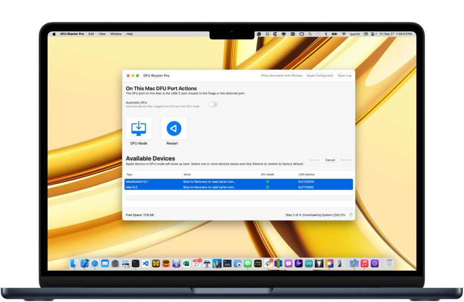Click USB address 0x2110000

click(x=306, y=187)
